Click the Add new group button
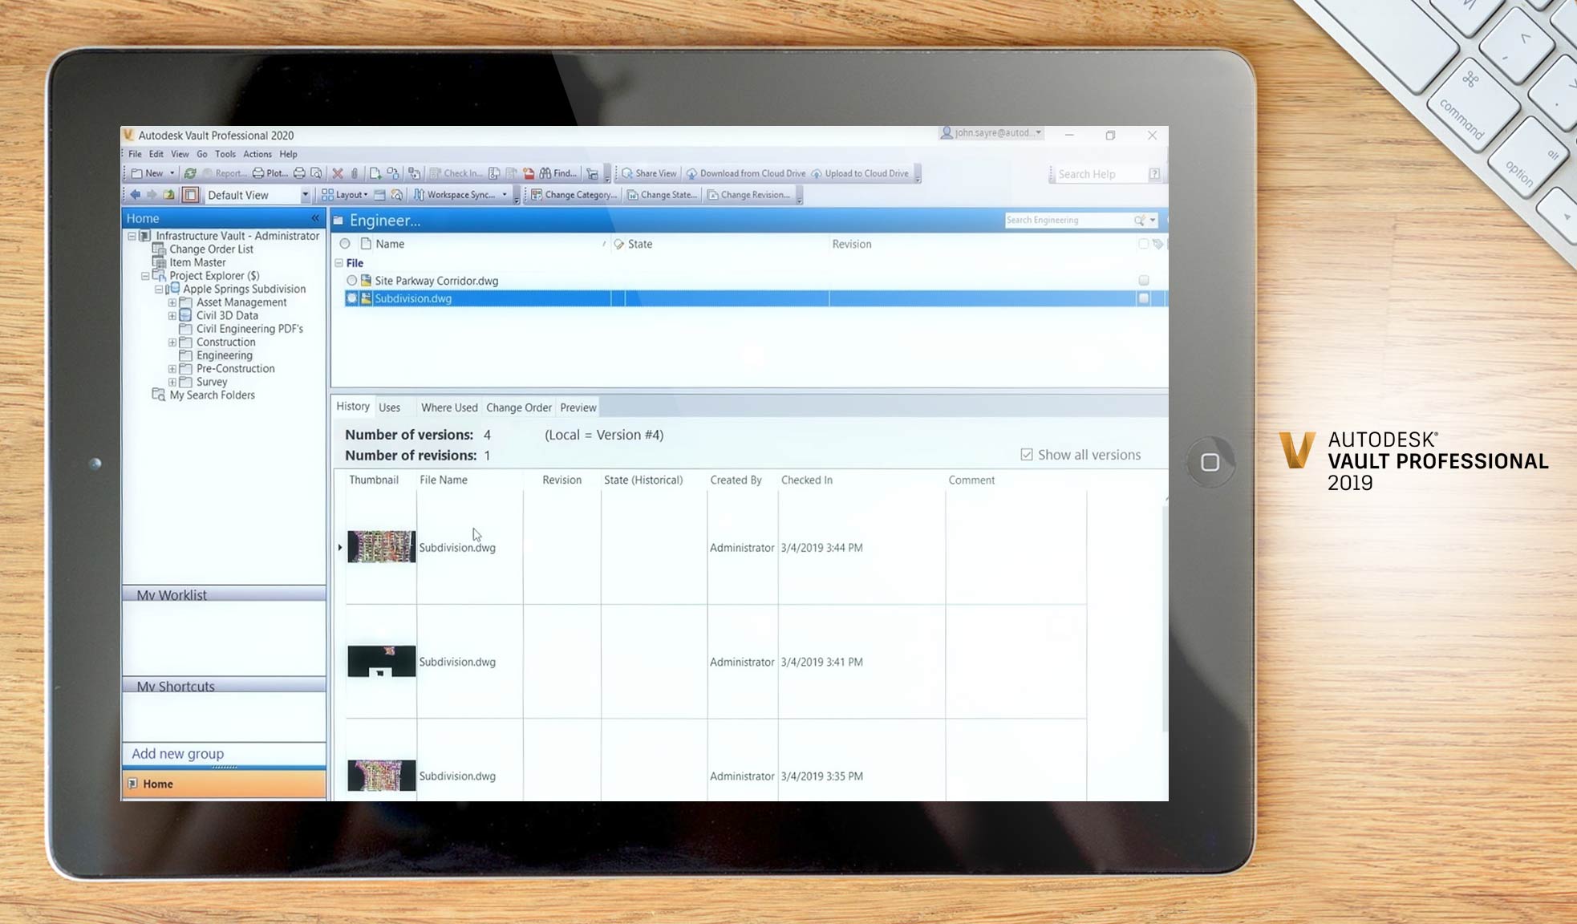The image size is (1577, 924). coord(177,753)
